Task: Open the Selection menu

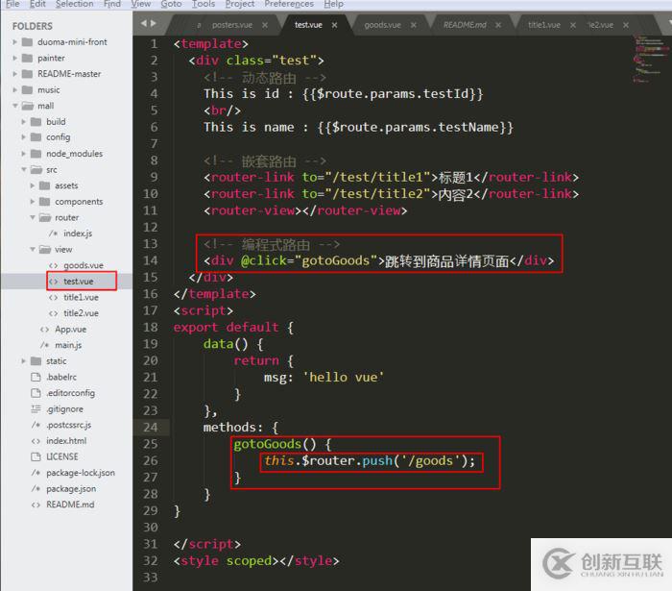Action: pyautogui.click(x=75, y=4)
